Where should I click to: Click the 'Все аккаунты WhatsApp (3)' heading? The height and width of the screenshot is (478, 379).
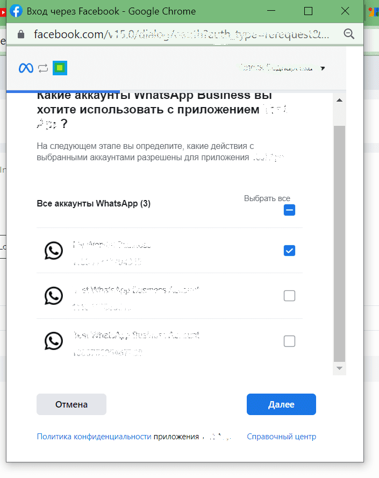94,203
